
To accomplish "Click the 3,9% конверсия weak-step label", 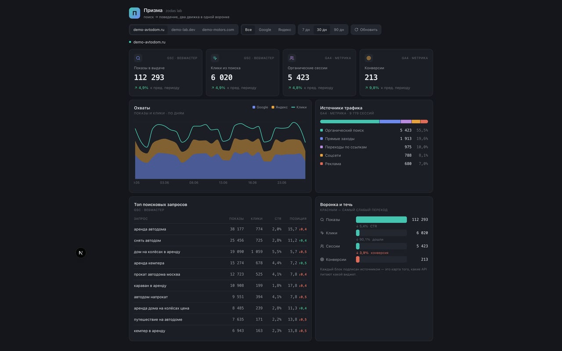I will (372, 253).
